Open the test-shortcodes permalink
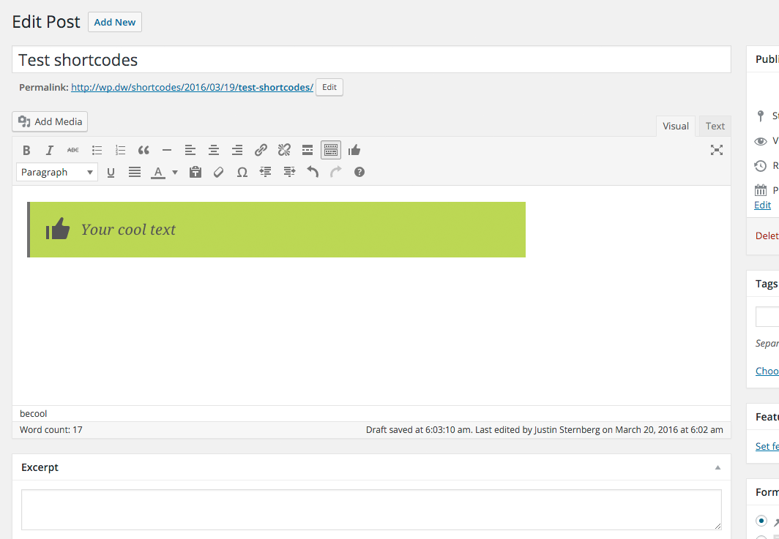The image size is (779, 539). tap(193, 87)
